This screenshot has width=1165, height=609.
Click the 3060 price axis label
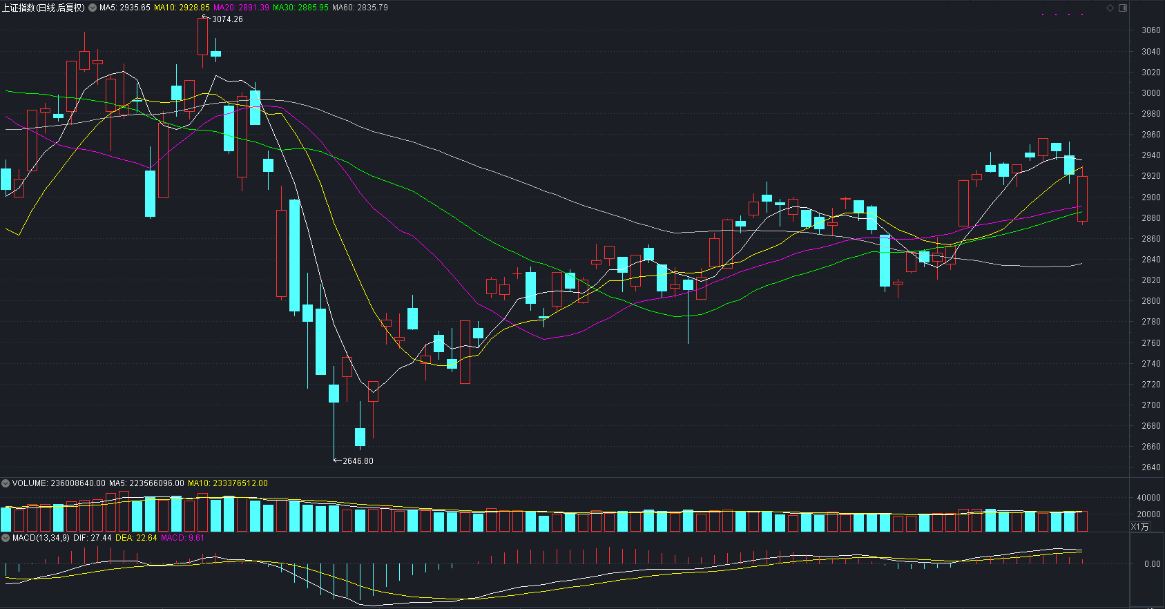[1151, 30]
